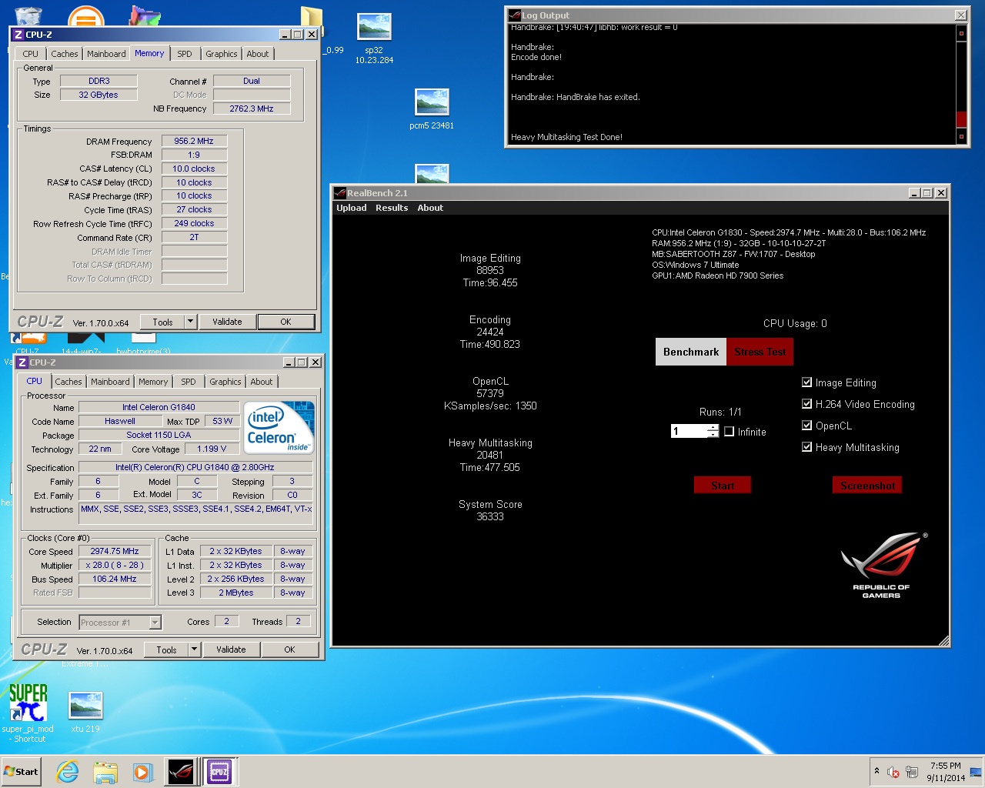
Task: Open the Tools dropdown arrow in the CPU window
Action: (x=195, y=649)
